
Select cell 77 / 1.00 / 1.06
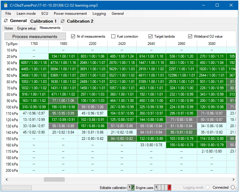tap(63, 101)
